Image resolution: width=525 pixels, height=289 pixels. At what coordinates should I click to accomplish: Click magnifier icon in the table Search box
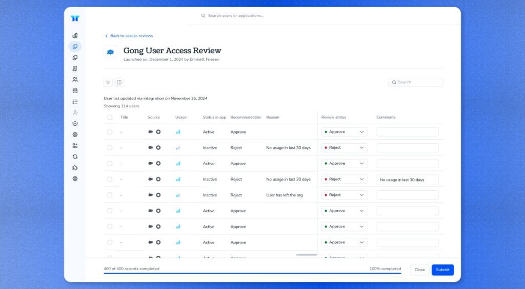click(394, 82)
